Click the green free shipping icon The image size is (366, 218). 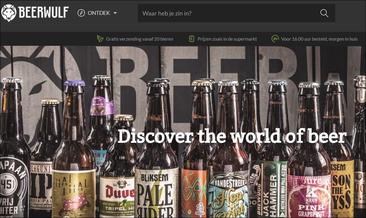click(x=100, y=39)
